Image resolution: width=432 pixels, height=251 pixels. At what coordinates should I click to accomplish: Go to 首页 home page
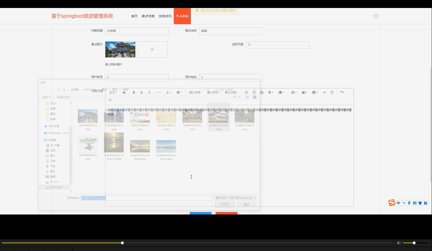pyautogui.click(x=135, y=16)
